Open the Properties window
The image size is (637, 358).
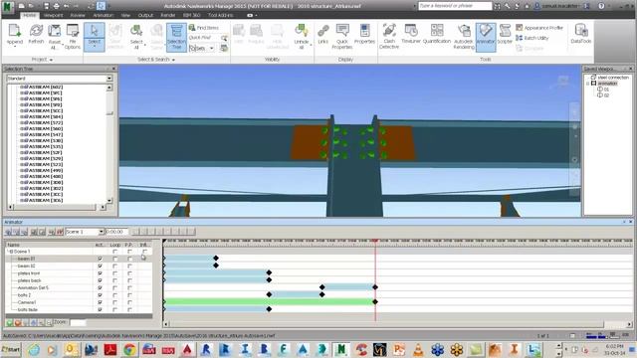click(364, 34)
